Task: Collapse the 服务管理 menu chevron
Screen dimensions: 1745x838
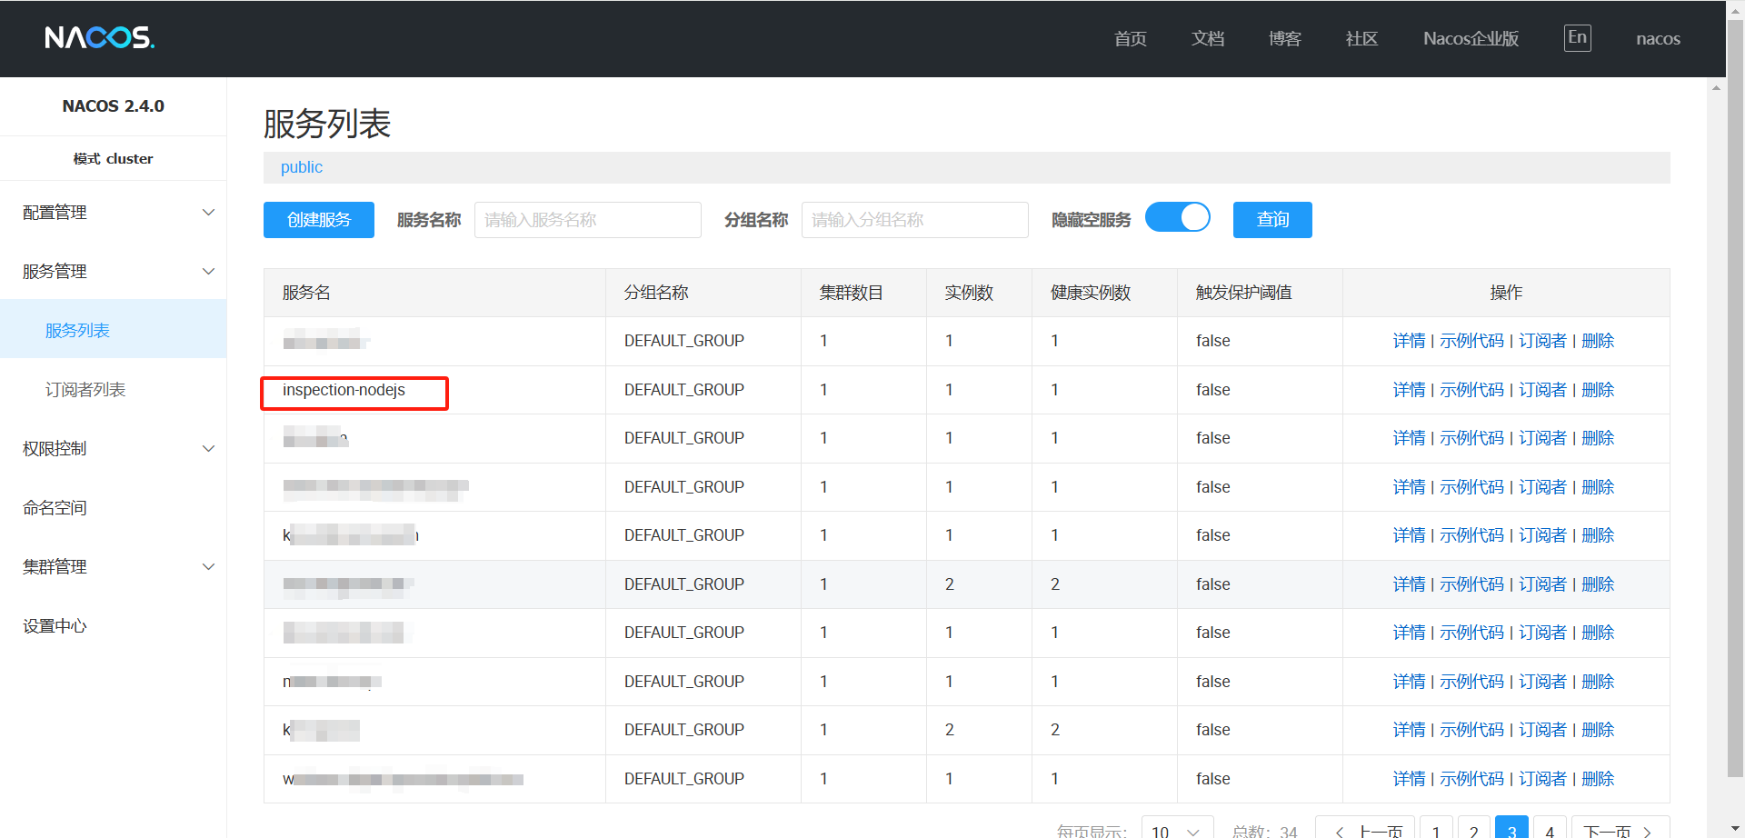Action: point(208,271)
